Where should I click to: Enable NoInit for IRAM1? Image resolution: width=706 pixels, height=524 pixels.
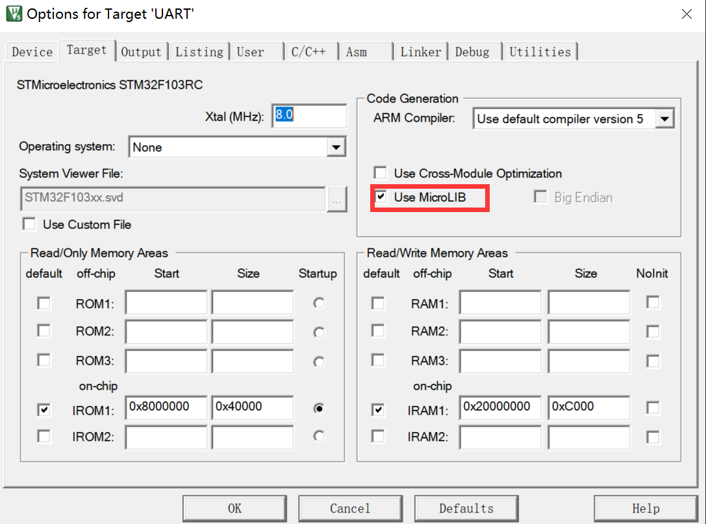coord(653,408)
